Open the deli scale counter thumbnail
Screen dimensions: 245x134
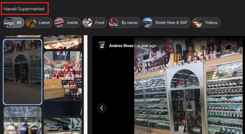tap(63, 126)
